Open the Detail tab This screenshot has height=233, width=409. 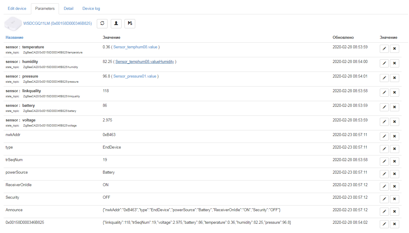69,9
